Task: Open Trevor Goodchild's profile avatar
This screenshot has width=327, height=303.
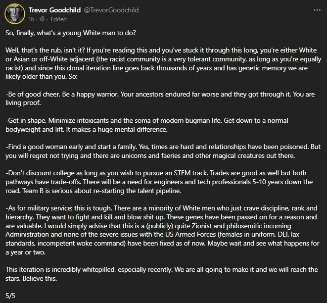Action: coord(15,13)
